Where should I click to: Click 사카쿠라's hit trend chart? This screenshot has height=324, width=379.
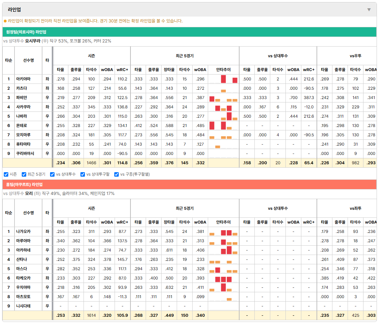[223, 107]
